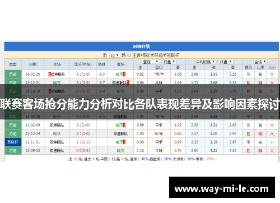This screenshot has height=203, width=280.
Task: Click the red card badge on 哈茨 in 16-02-20 row
Action: 124,74
